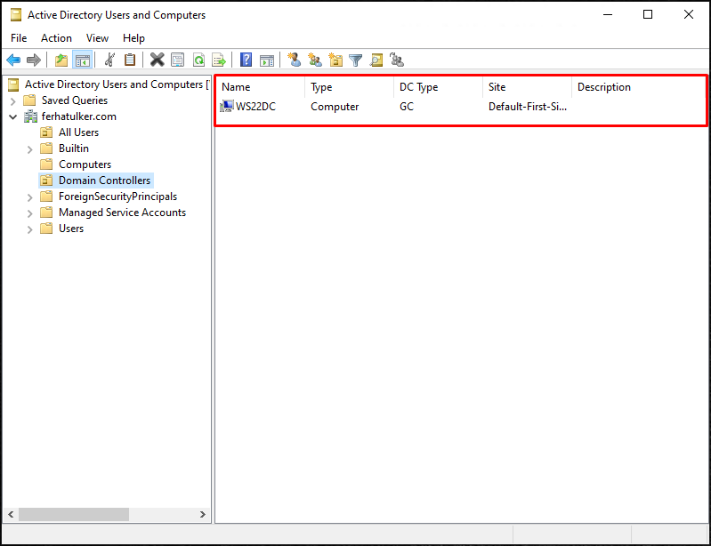
Task: Click the "GC" DC Type cell
Action: point(407,107)
